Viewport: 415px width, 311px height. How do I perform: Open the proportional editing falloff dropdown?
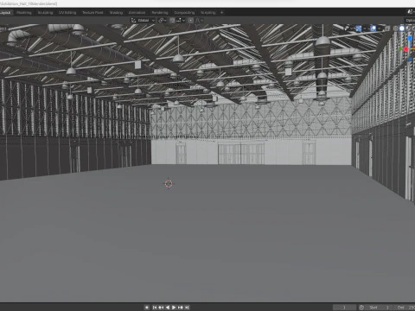pos(200,21)
